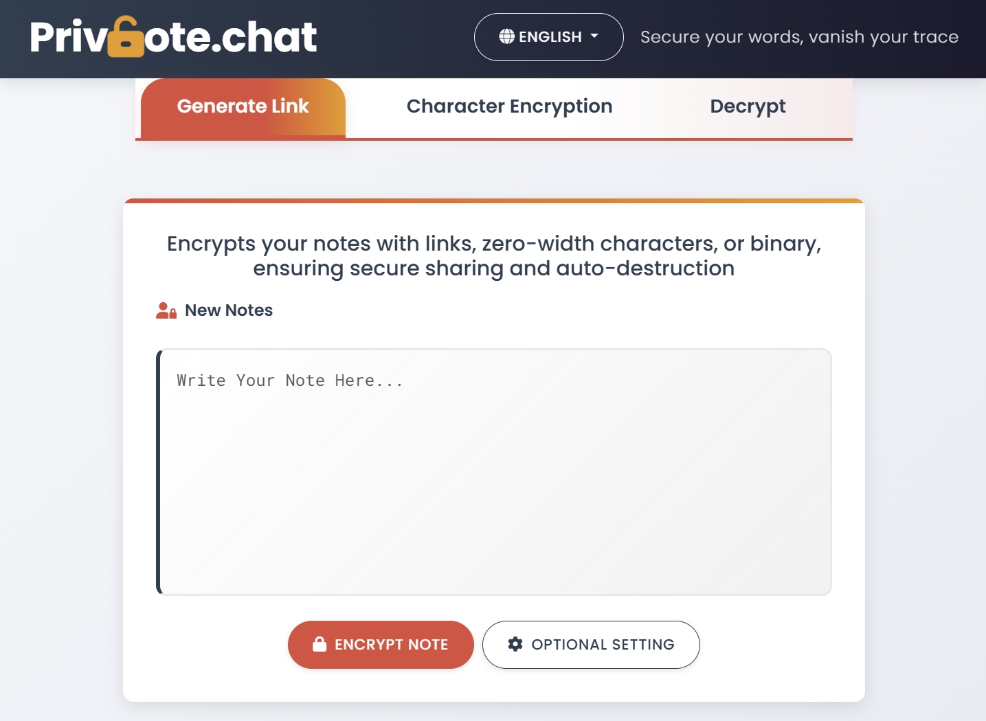Click the Privnote.chat logo link
This screenshot has height=721, width=986.
point(173,37)
